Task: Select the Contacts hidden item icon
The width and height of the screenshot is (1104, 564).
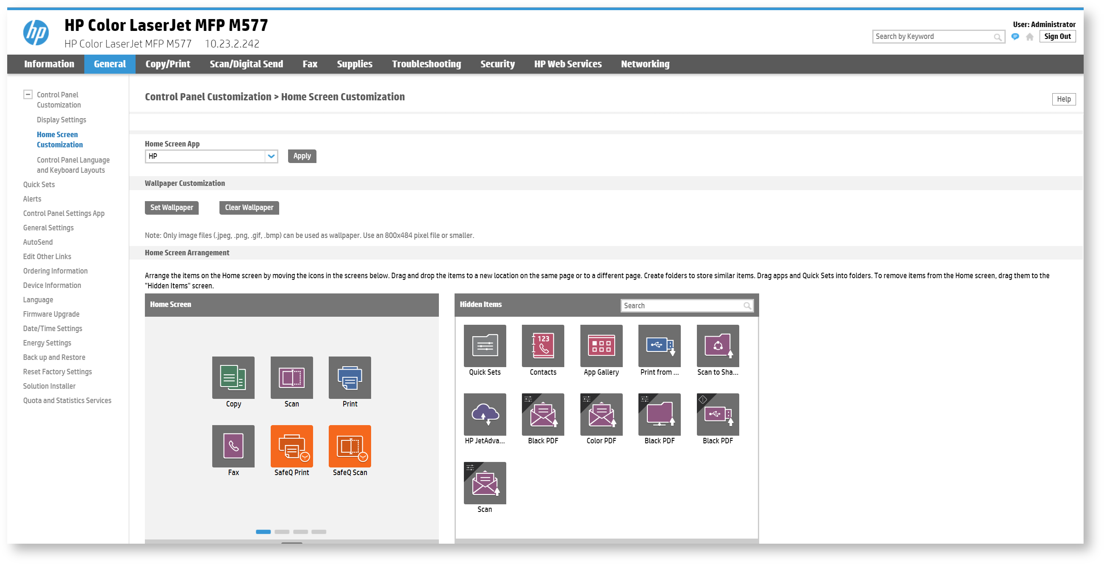Action: click(x=543, y=346)
